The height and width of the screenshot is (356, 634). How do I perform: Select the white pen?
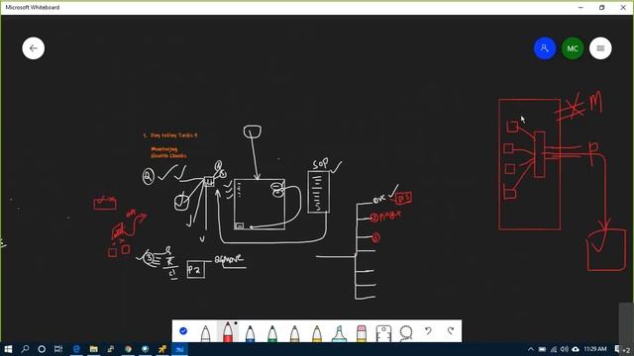(205, 333)
